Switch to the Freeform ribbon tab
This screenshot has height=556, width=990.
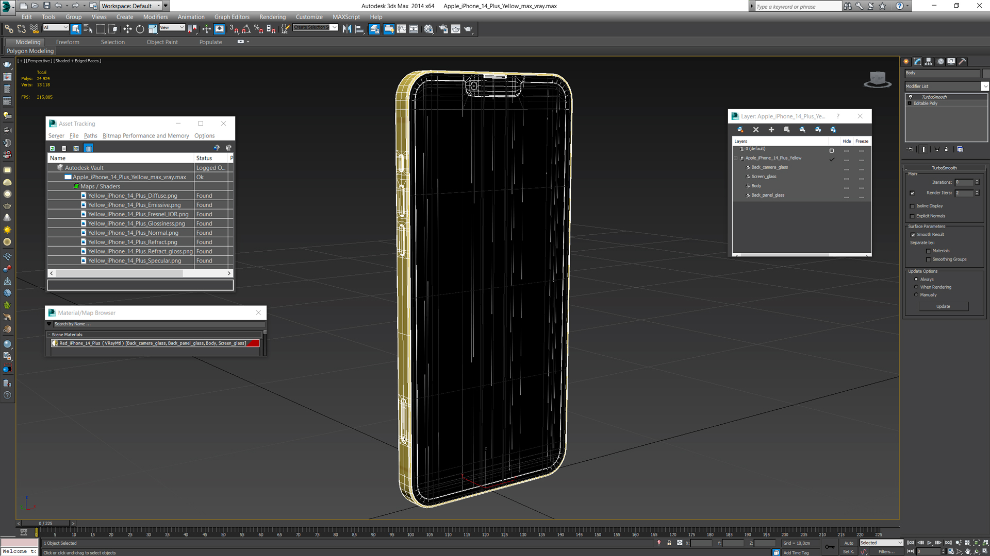click(x=68, y=42)
